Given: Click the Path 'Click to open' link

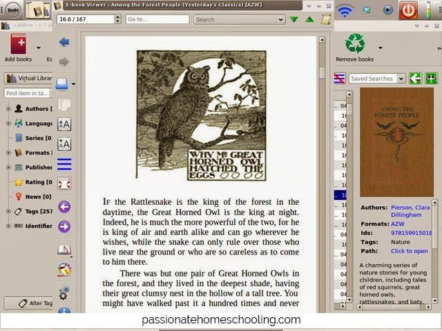Looking at the screenshot, I should pyautogui.click(x=410, y=251).
